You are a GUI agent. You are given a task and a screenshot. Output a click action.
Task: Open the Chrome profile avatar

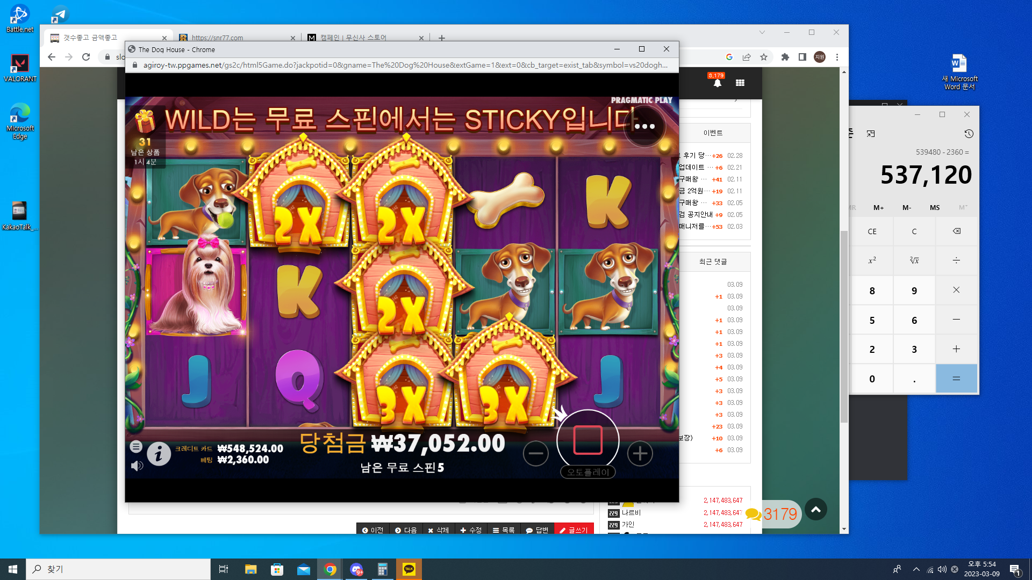(x=820, y=57)
